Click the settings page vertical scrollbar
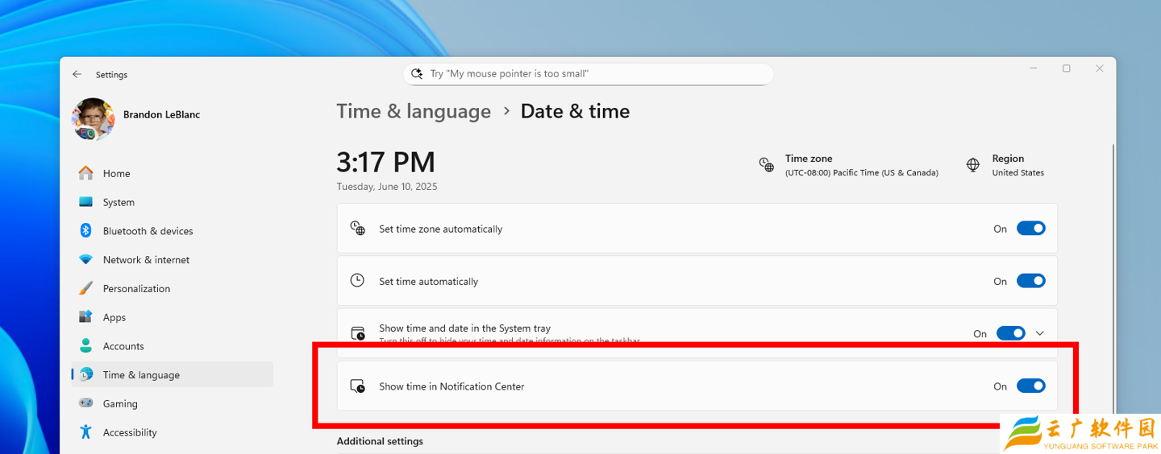 coord(1113,279)
